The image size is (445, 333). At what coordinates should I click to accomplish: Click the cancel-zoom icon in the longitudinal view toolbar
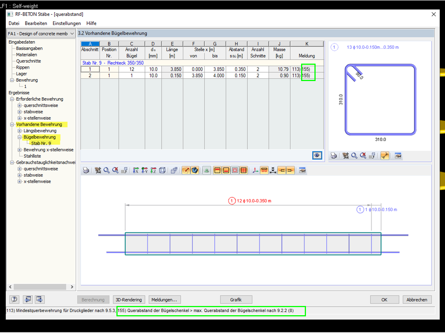coord(115,170)
